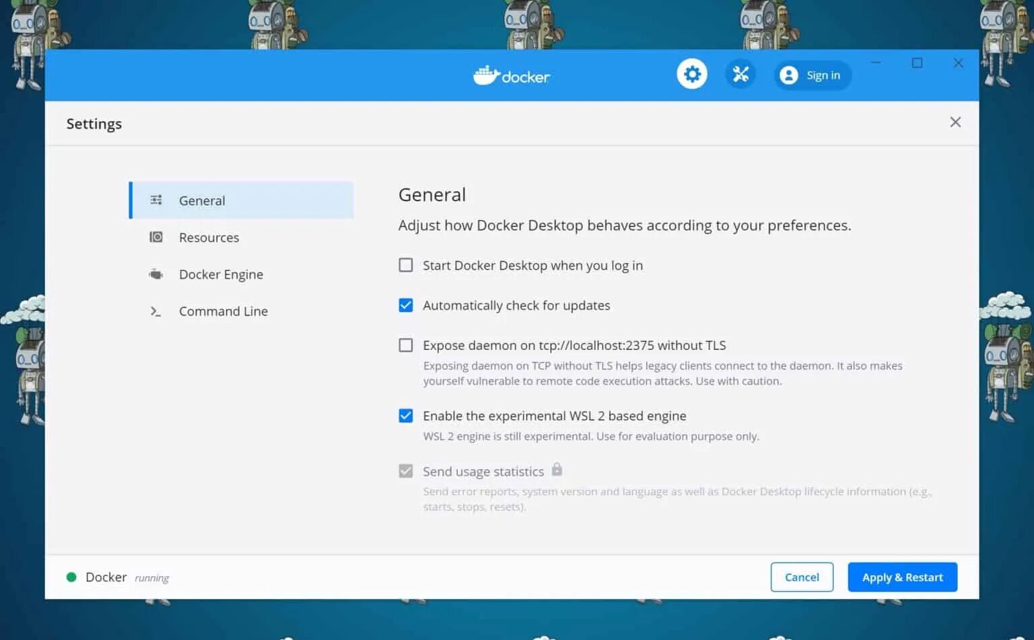
Task: Uncheck Automatically check for updates
Action: click(x=406, y=305)
